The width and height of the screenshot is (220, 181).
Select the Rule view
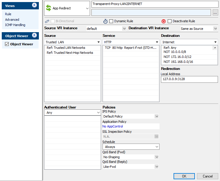8,14
